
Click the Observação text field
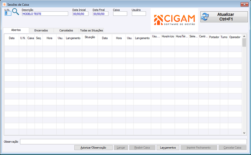pyautogui.click(x=133, y=142)
